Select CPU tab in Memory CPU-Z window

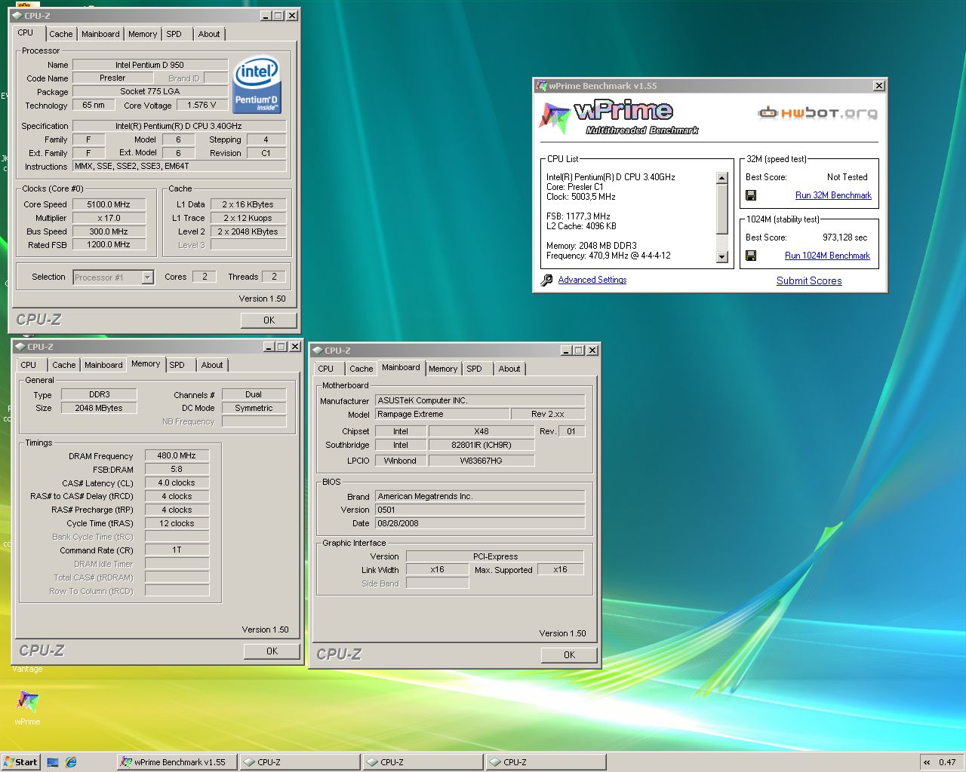click(x=29, y=365)
